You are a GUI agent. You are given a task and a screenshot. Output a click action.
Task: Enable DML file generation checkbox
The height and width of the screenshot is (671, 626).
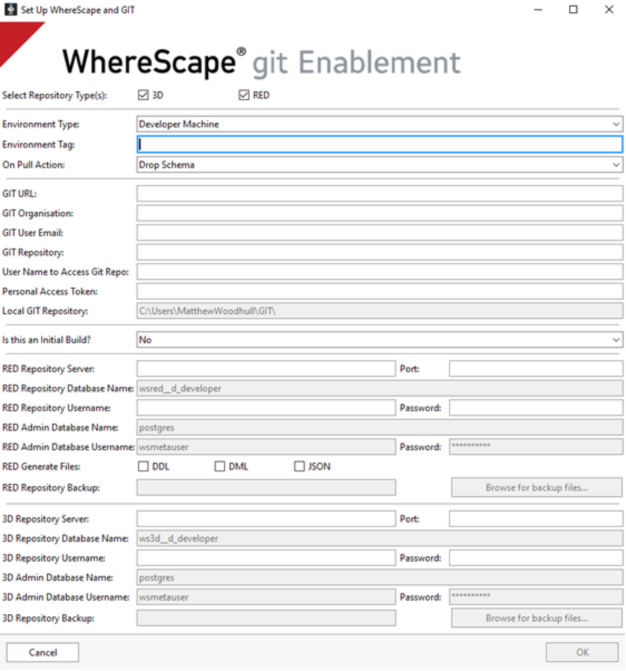pyautogui.click(x=220, y=466)
